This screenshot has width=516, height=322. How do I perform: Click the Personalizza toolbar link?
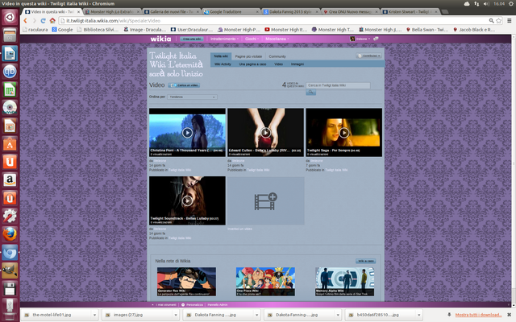point(194,304)
